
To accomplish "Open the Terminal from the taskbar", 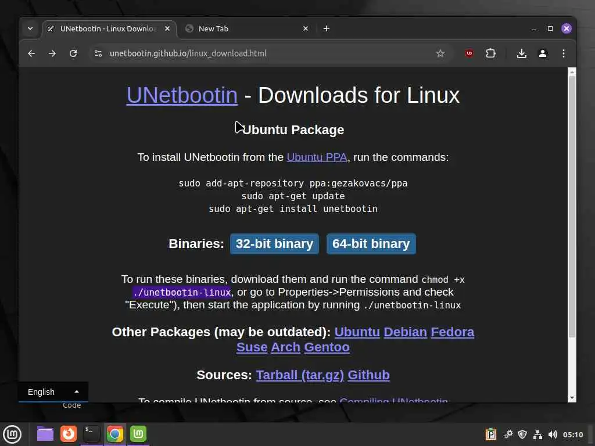I will coord(91,434).
